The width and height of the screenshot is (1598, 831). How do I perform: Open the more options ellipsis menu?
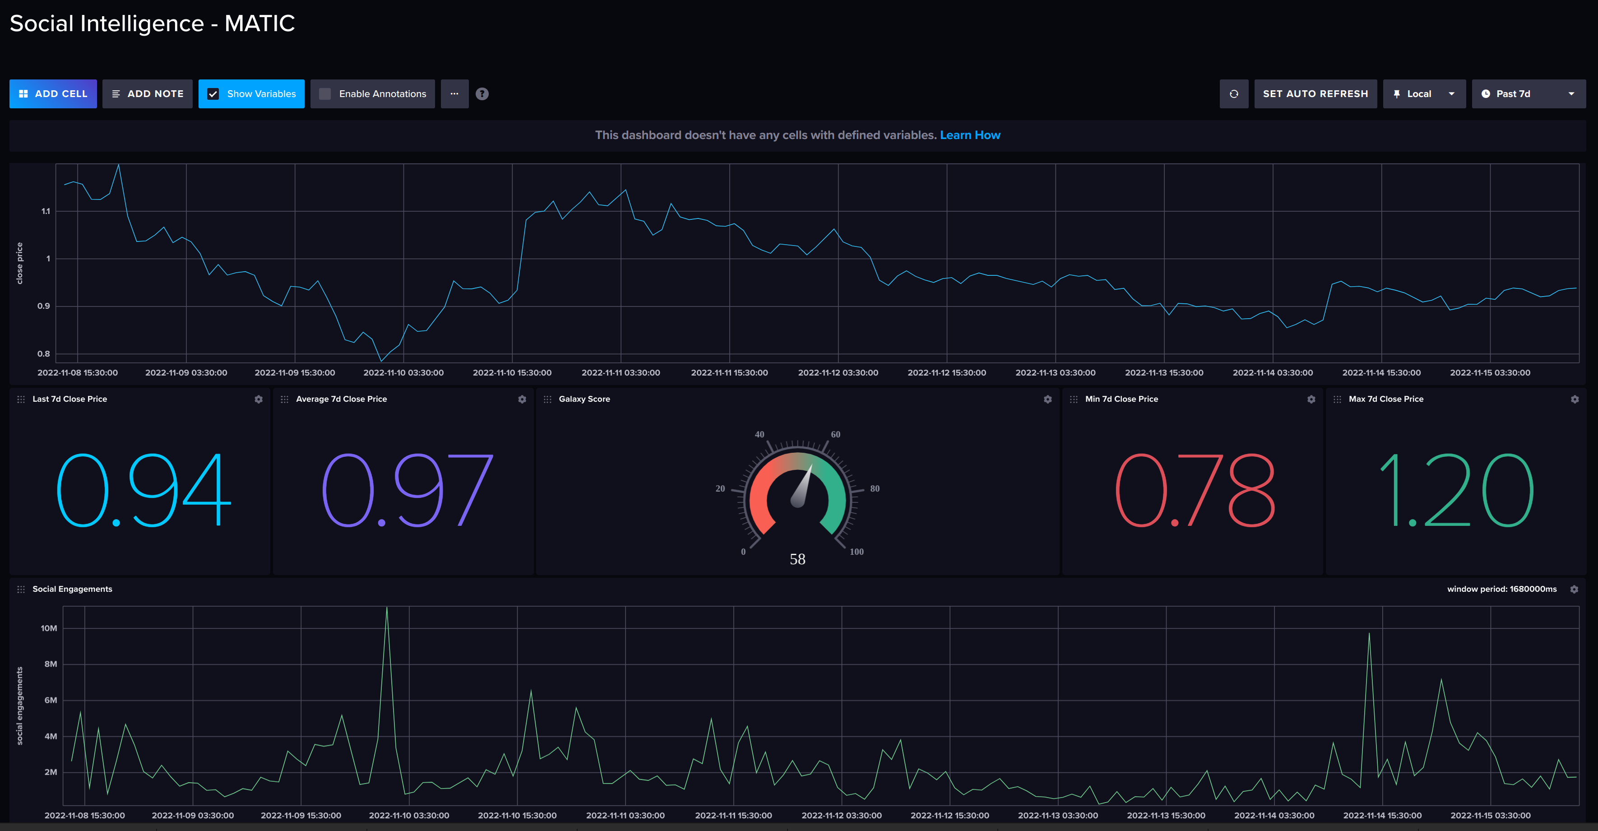[454, 94]
